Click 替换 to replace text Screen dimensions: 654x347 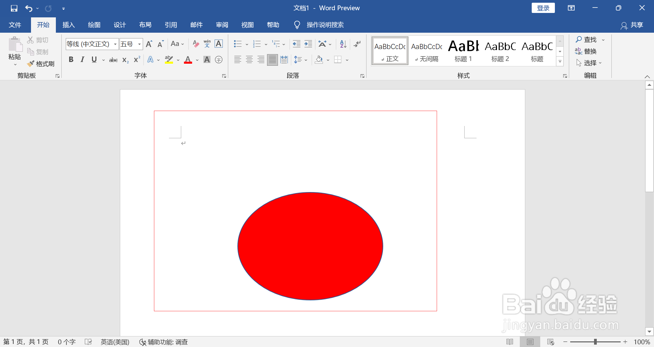point(586,51)
